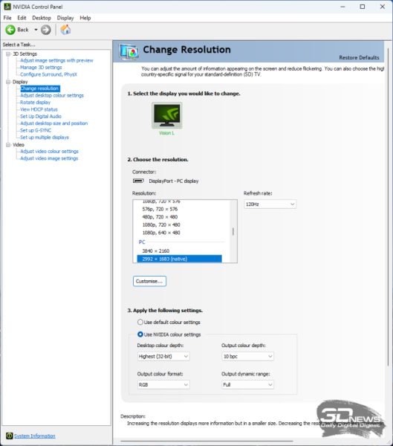The height and width of the screenshot is (446, 393).
Task: Go to the Home icon in toolbar
Action: [x=65, y=30]
